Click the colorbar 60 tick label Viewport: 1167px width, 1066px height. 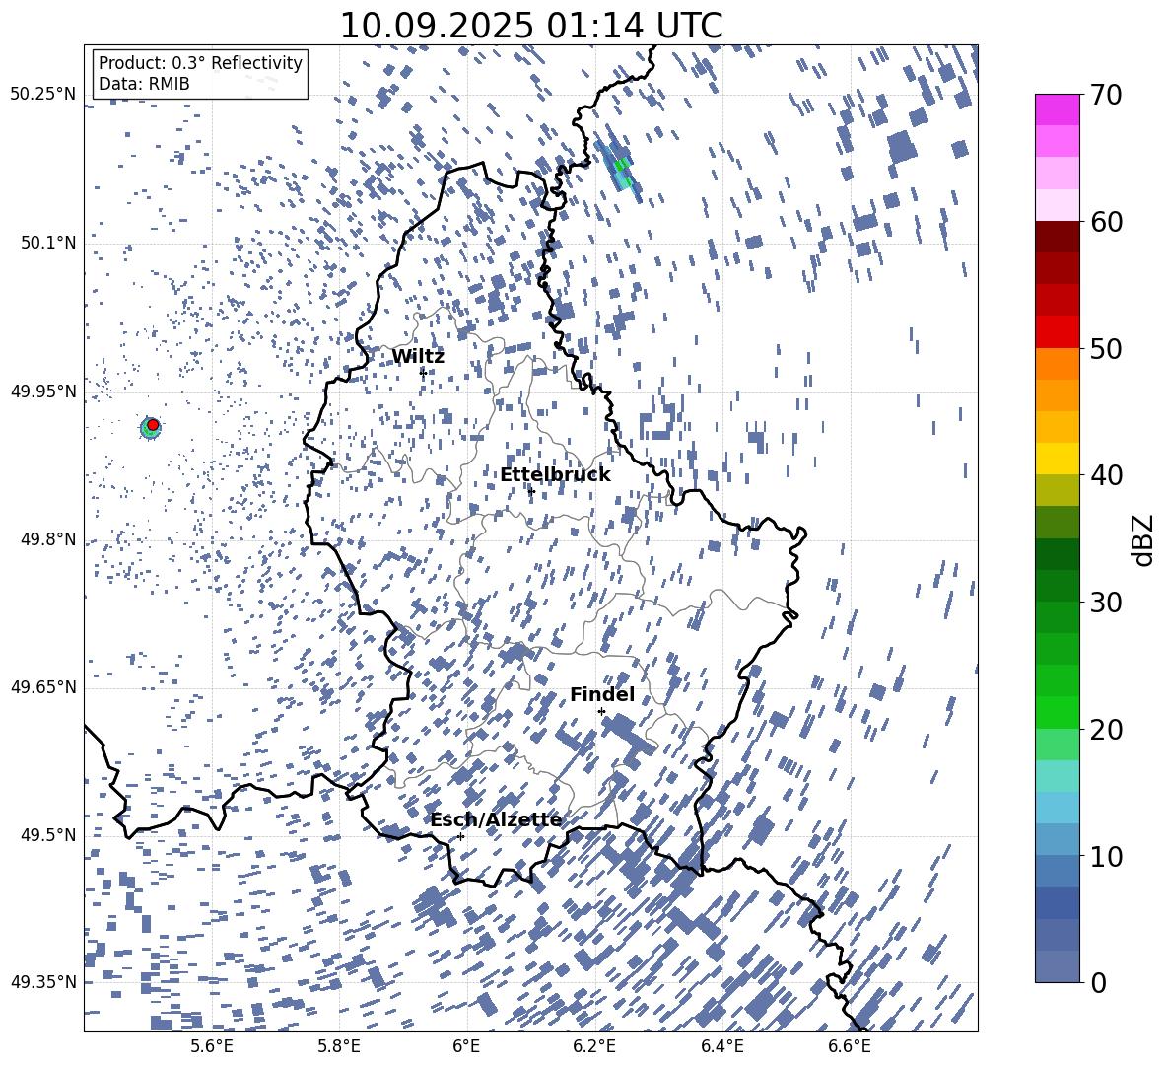[x=1106, y=221]
